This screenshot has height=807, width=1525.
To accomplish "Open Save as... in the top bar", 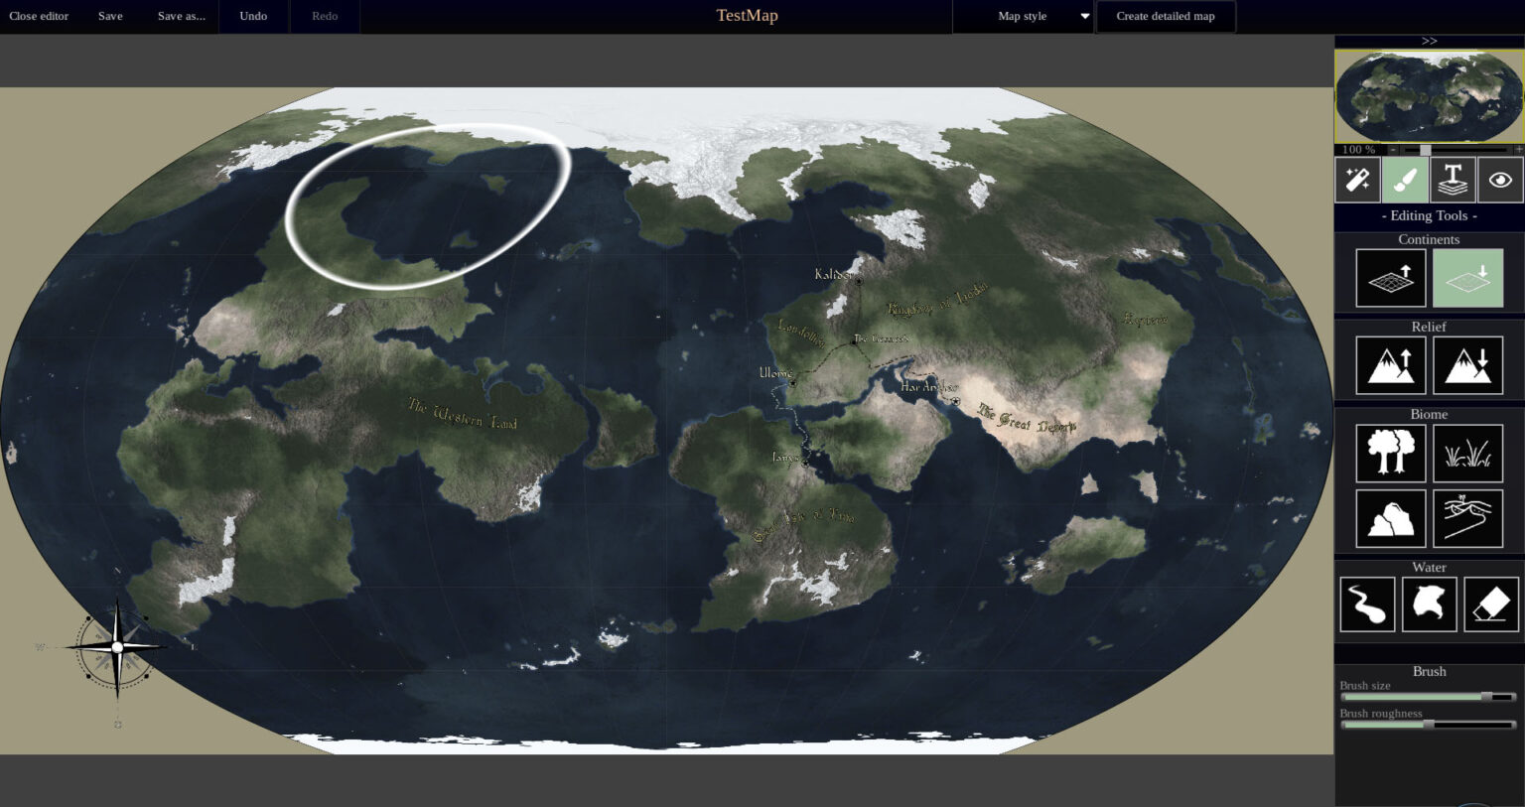I will tap(181, 16).
